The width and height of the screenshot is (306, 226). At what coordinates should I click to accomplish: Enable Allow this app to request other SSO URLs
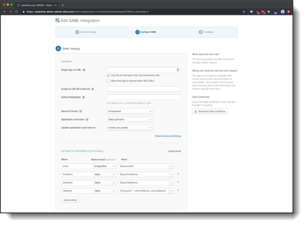coord(108,81)
